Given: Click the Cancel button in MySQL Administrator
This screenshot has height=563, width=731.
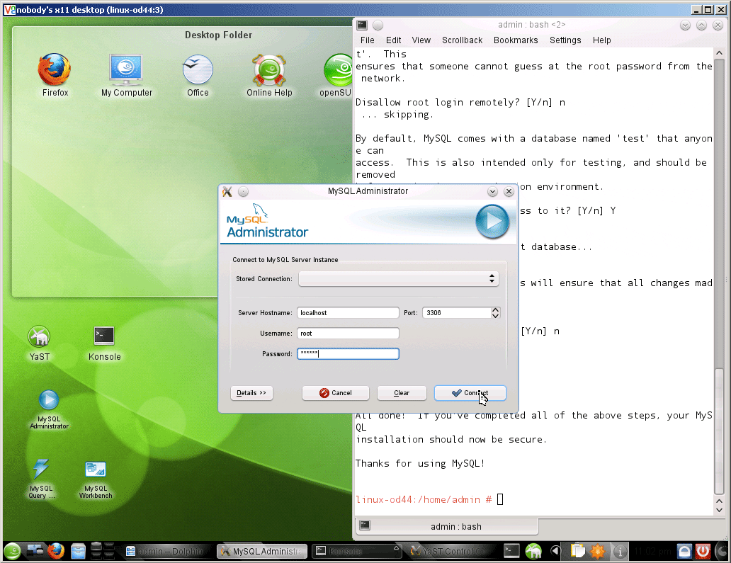Looking at the screenshot, I should [335, 393].
